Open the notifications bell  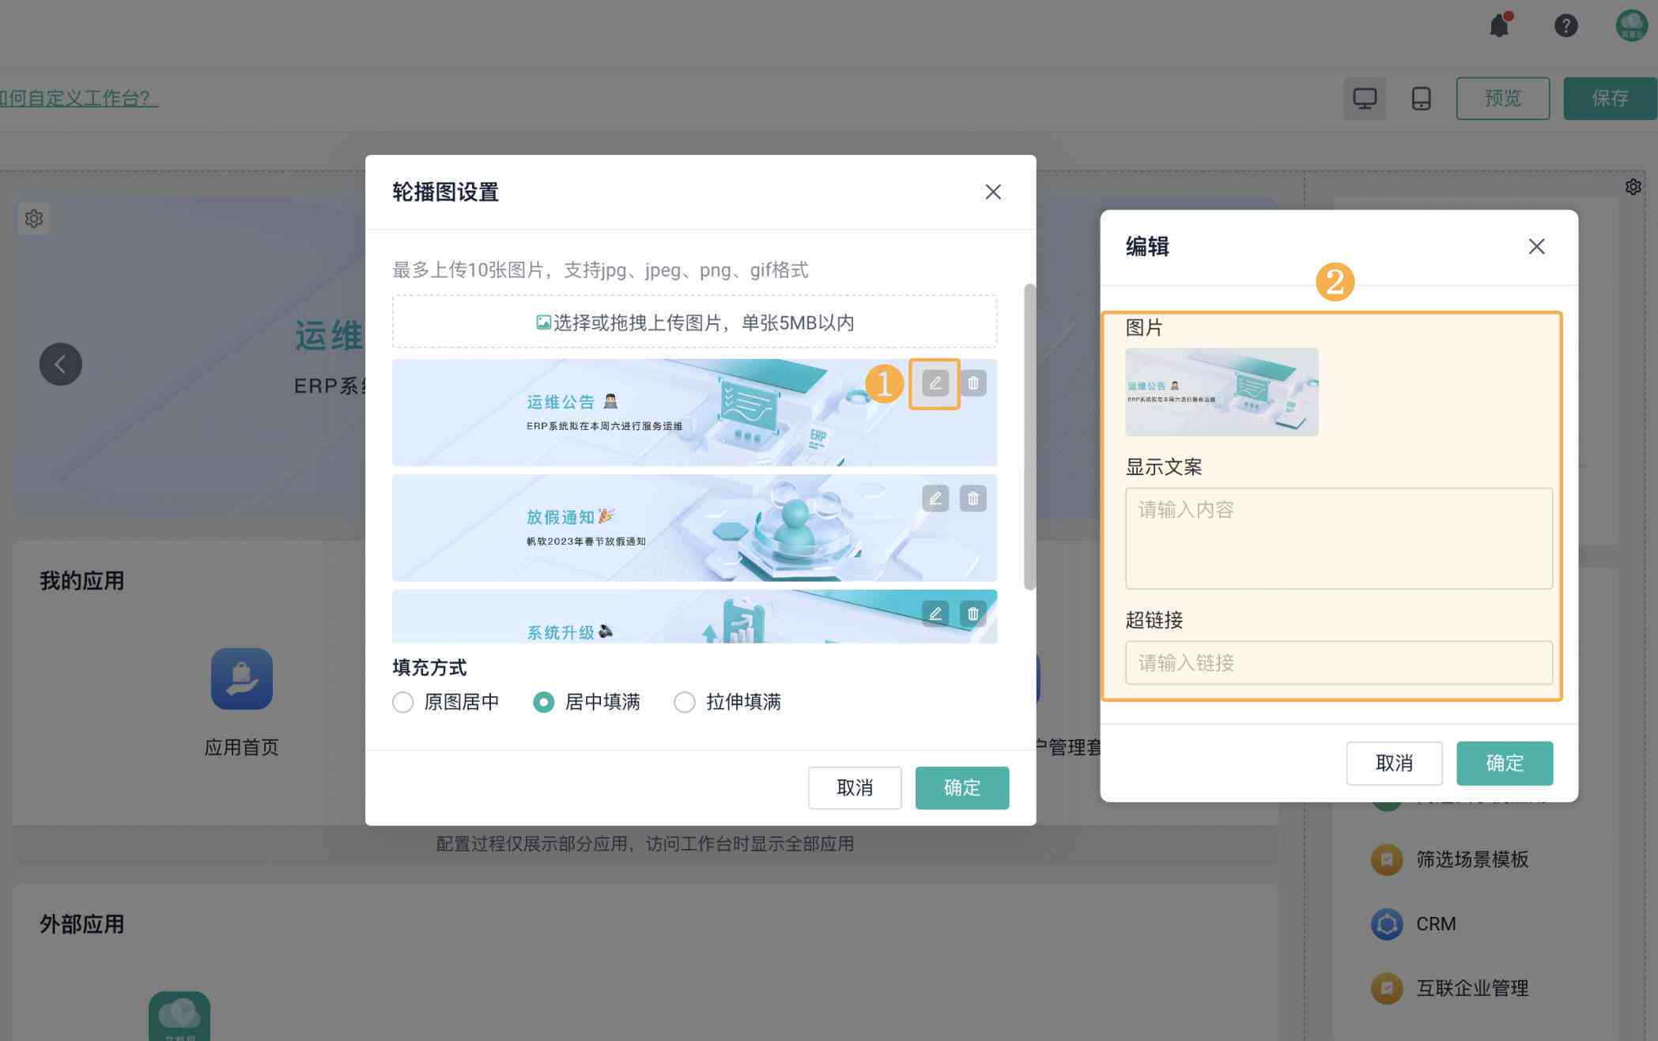coord(1499,25)
